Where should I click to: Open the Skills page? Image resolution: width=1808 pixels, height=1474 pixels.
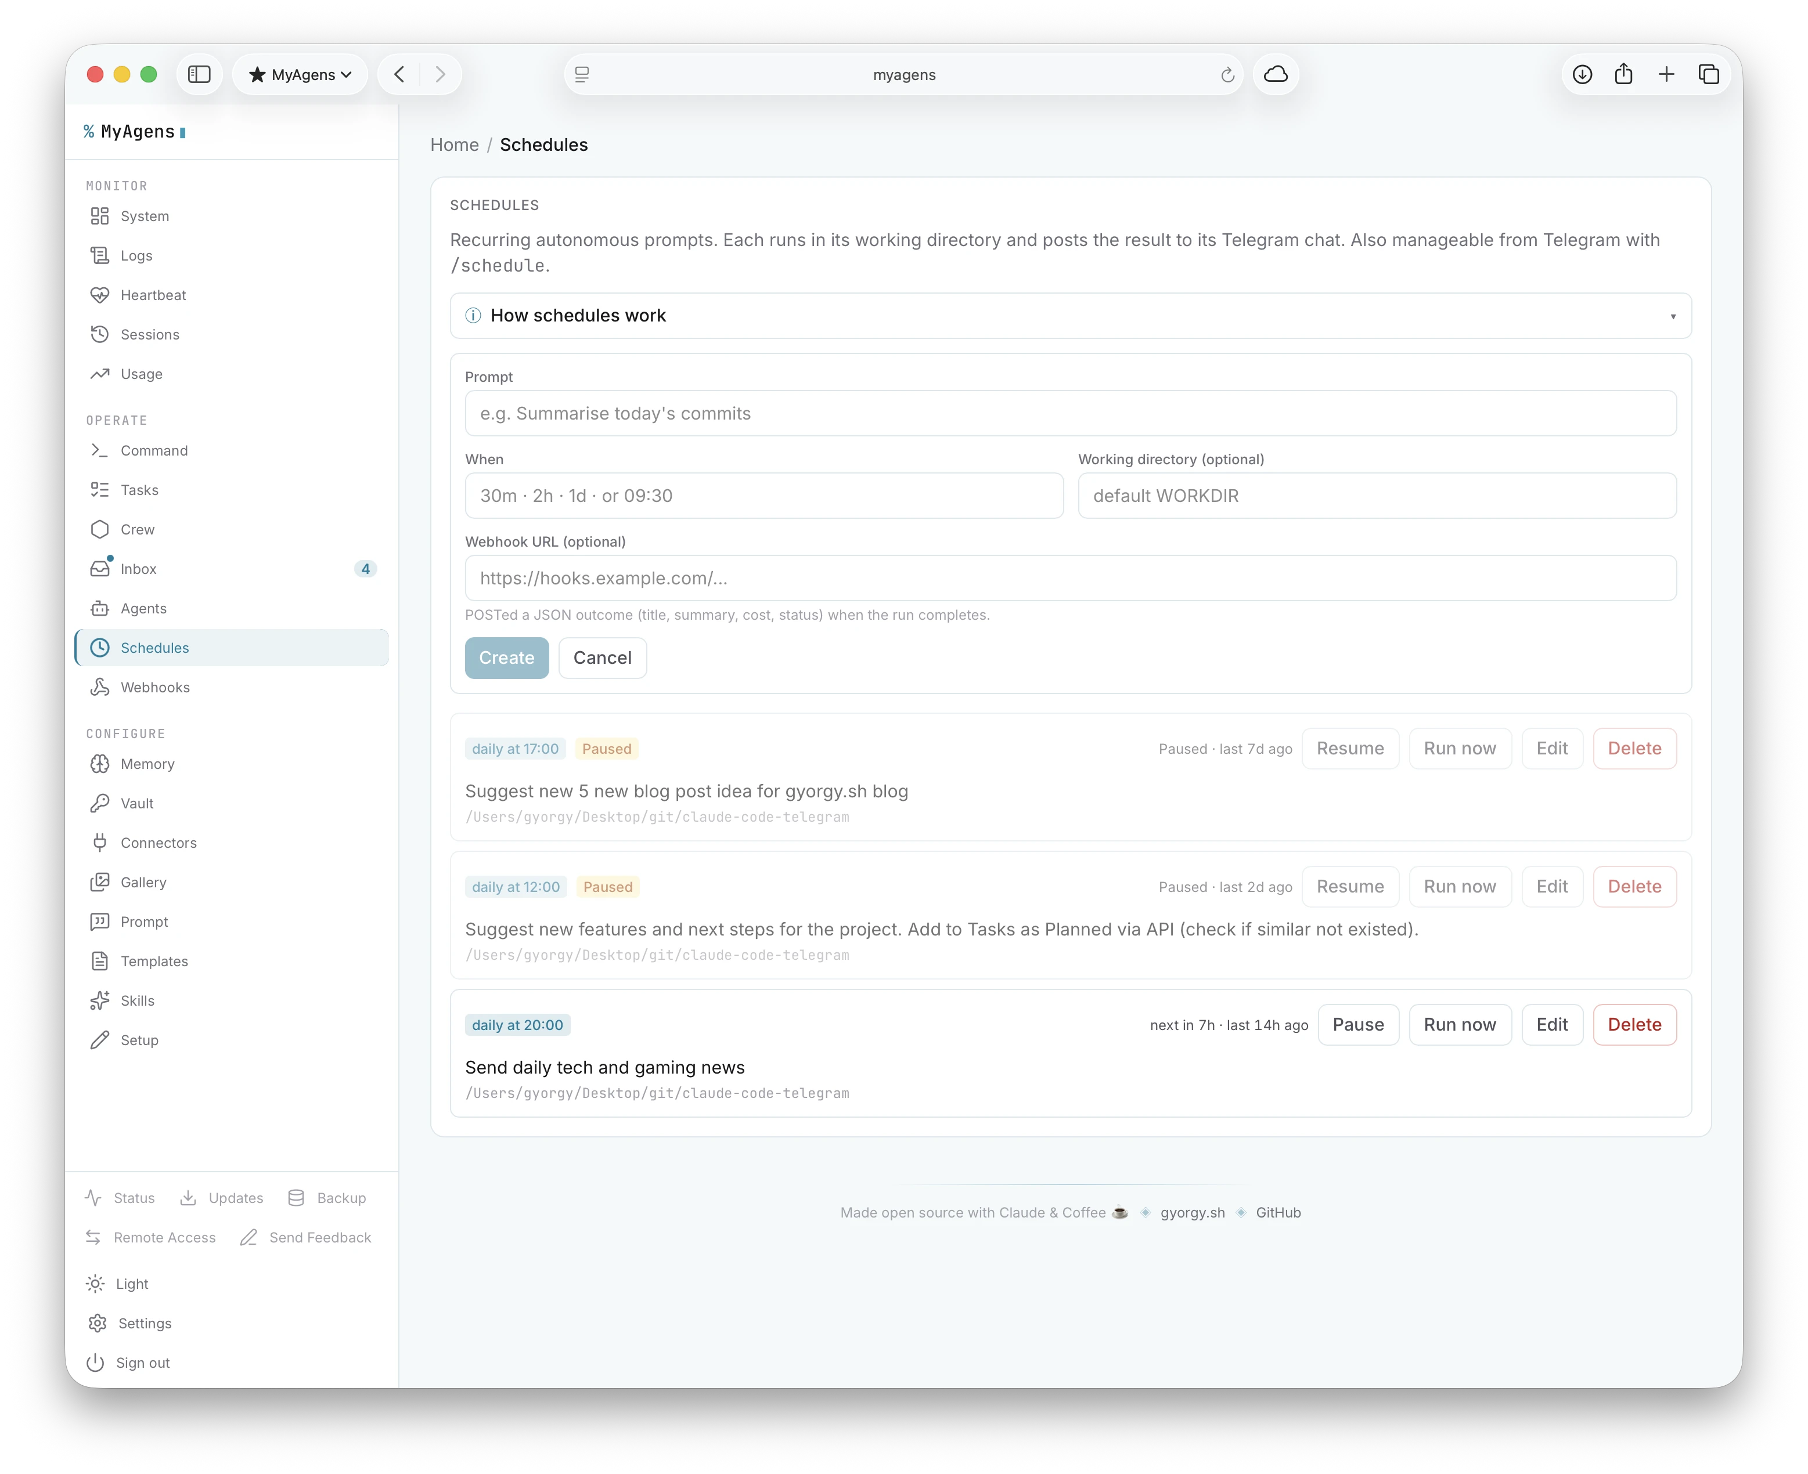pyautogui.click(x=231, y=1001)
